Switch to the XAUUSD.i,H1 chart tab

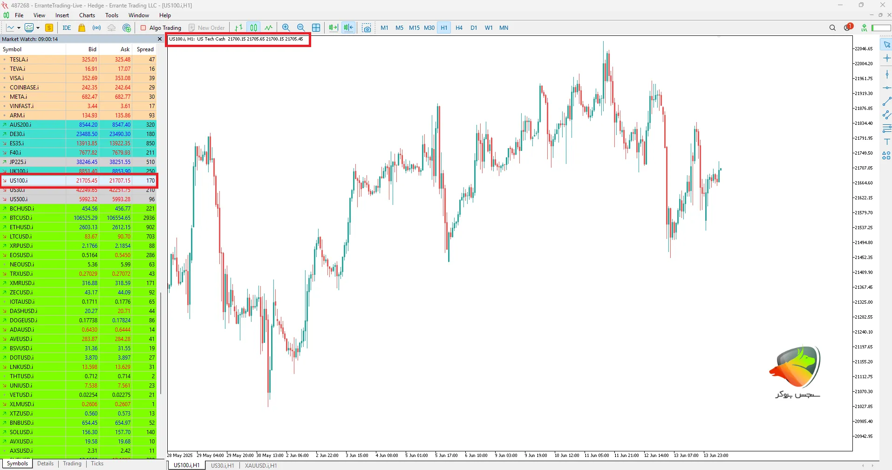260,465
